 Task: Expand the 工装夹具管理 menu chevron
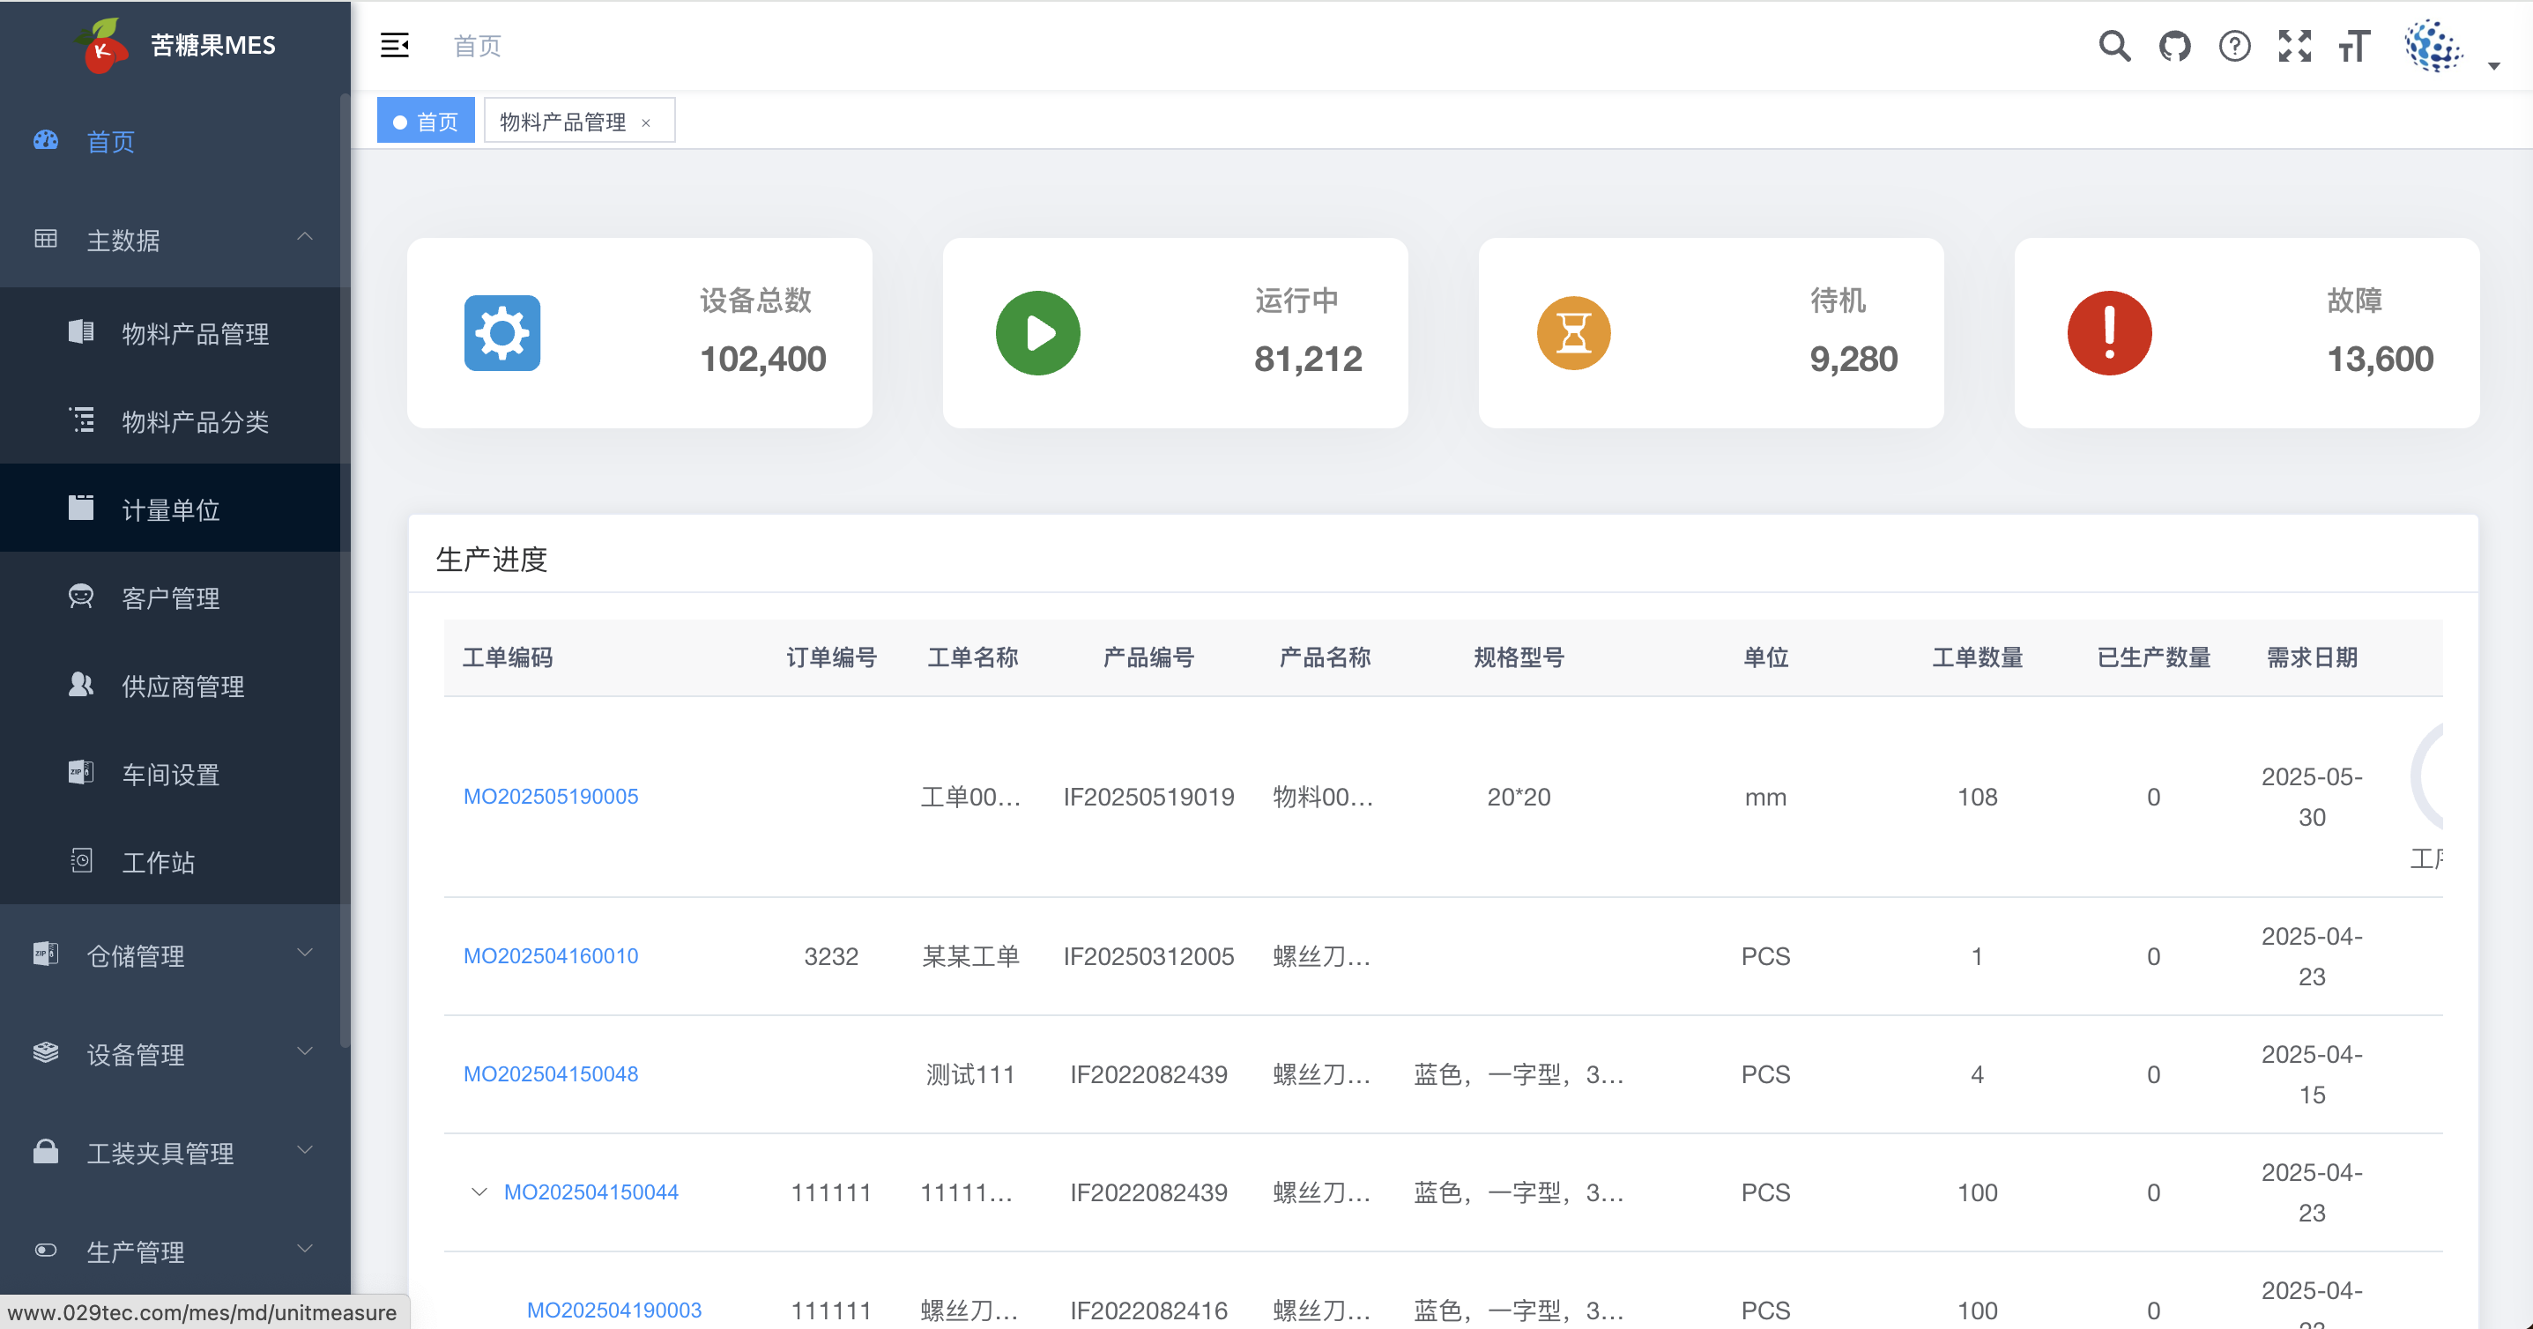[x=305, y=1150]
